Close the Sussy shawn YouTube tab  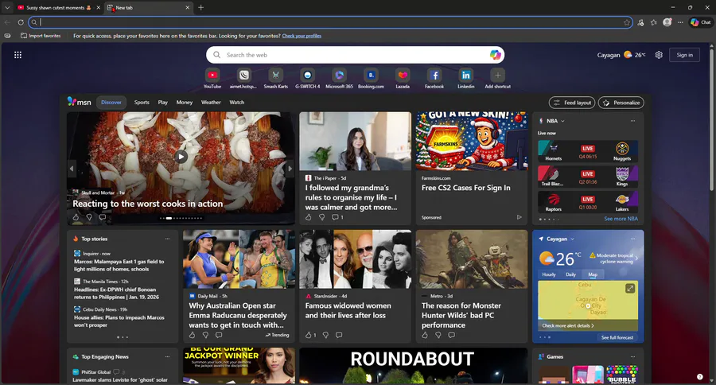[x=98, y=8]
